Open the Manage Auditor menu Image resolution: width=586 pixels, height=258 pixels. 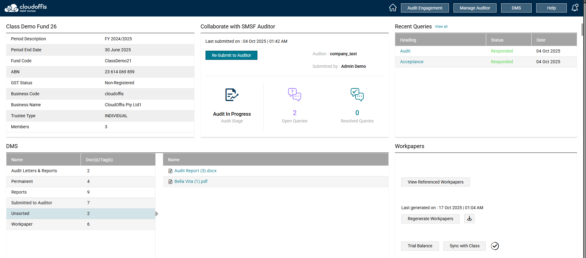click(475, 8)
